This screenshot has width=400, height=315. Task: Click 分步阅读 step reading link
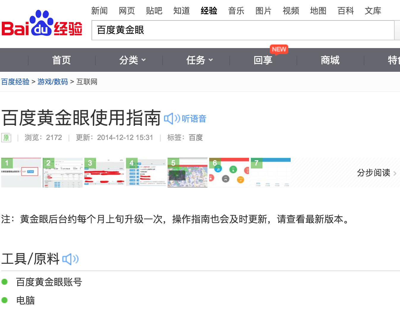(x=377, y=173)
